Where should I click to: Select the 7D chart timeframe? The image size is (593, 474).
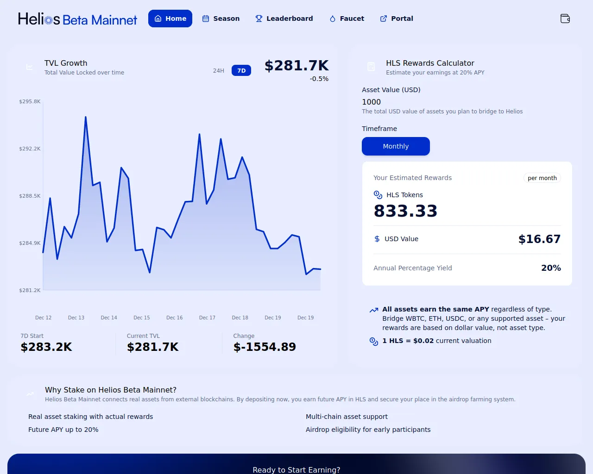click(241, 70)
